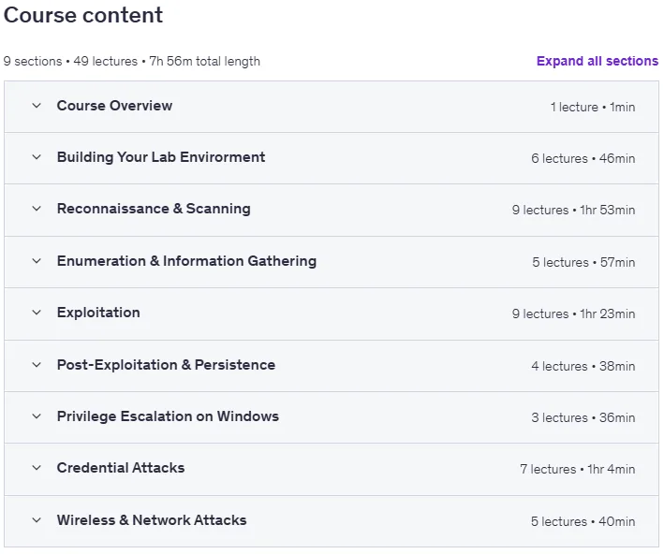The width and height of the screenshot is (664, 554).
Task: Expand the Course Overview chevron
Action: [x=37, y=106]
